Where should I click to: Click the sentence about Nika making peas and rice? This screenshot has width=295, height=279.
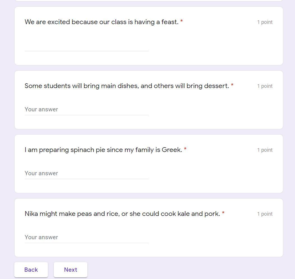[x=122, y=214]
